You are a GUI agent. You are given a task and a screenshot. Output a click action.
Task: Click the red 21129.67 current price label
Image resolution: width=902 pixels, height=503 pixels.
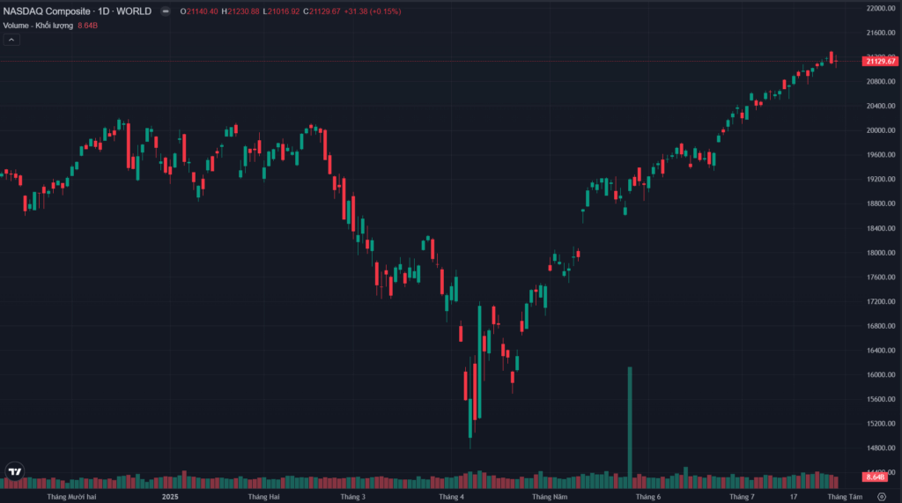(881, 61)
